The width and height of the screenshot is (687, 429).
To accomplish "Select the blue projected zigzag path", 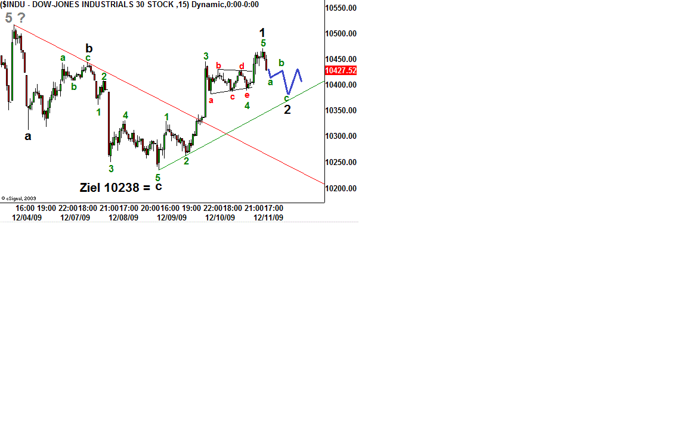I will (x=286, y=79).
